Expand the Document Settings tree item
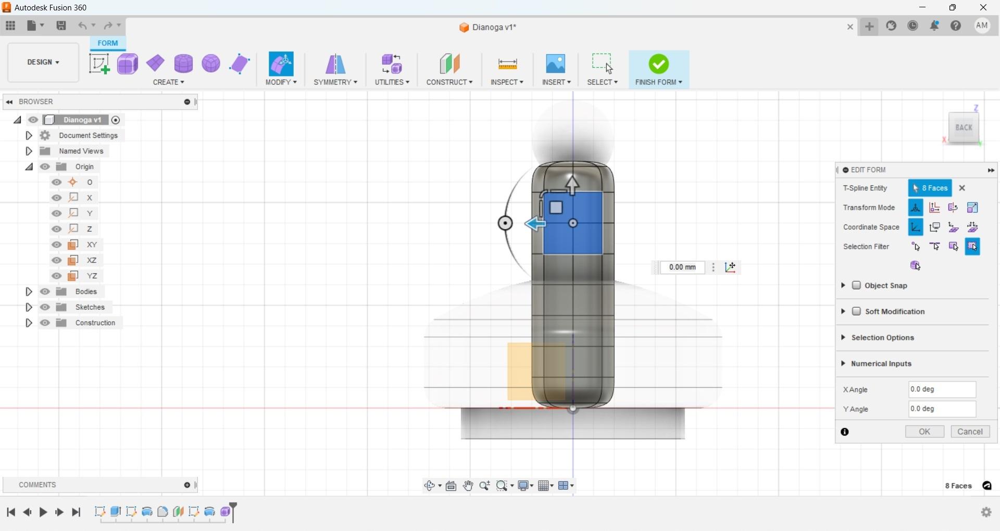 coord(29,135)
